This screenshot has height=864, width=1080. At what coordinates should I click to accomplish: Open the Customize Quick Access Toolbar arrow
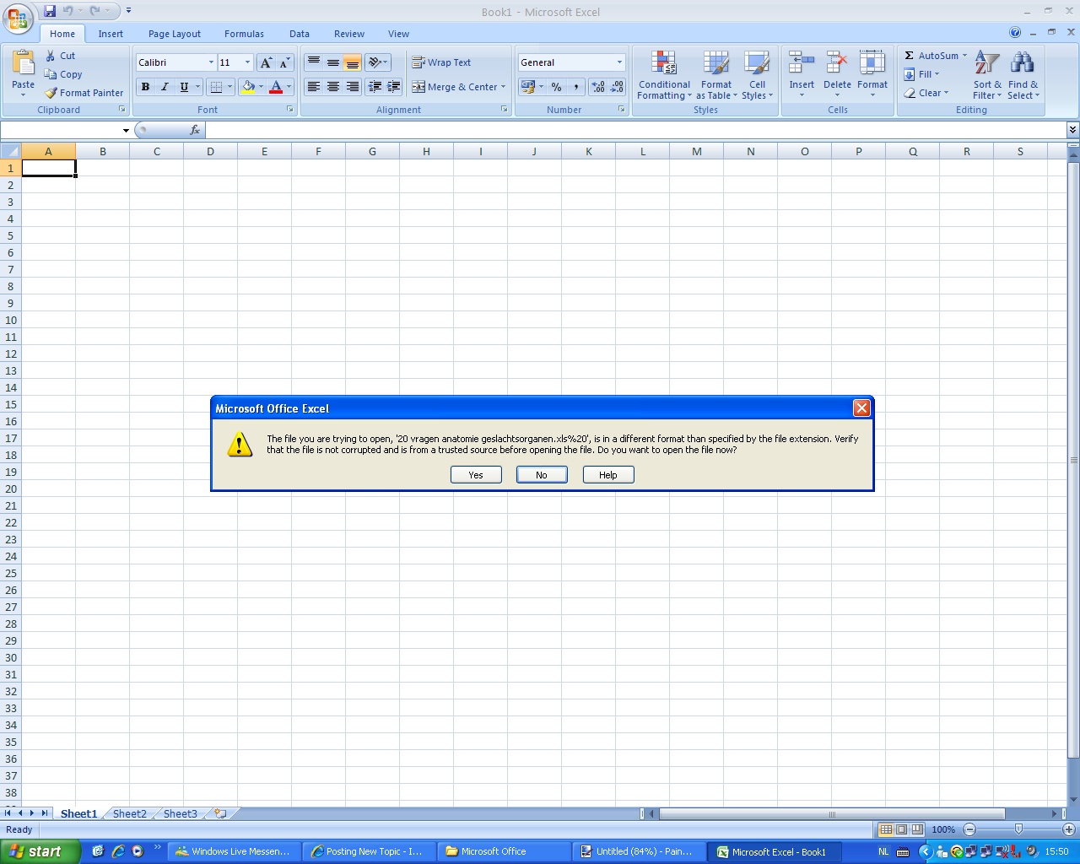(128, 11)
